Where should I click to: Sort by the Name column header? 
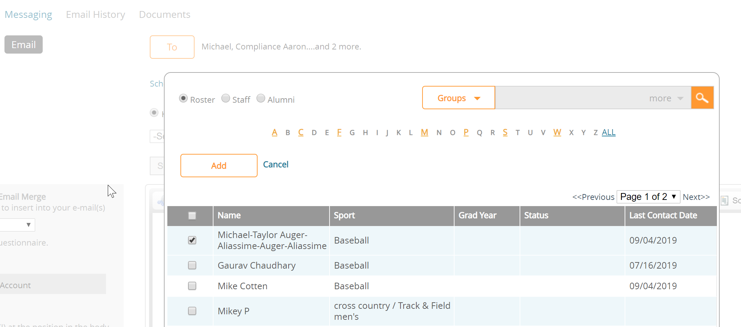[x=229, y=215]
